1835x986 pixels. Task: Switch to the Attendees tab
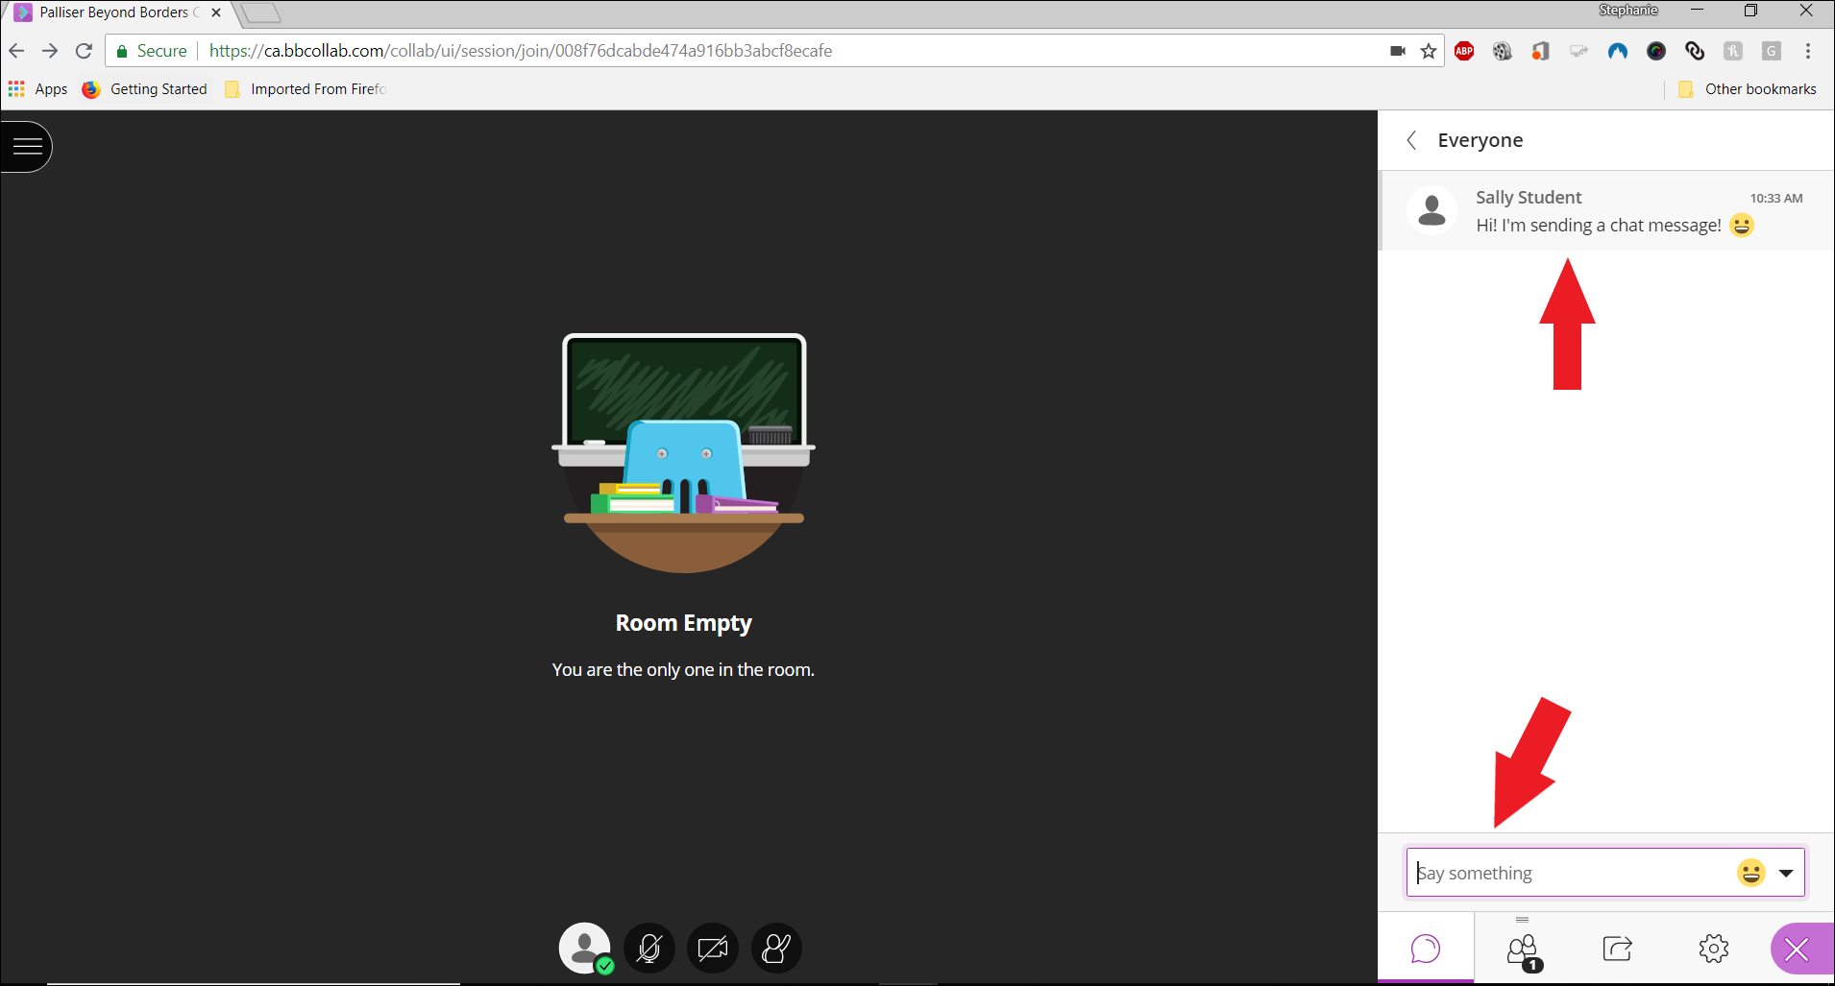1523,950
